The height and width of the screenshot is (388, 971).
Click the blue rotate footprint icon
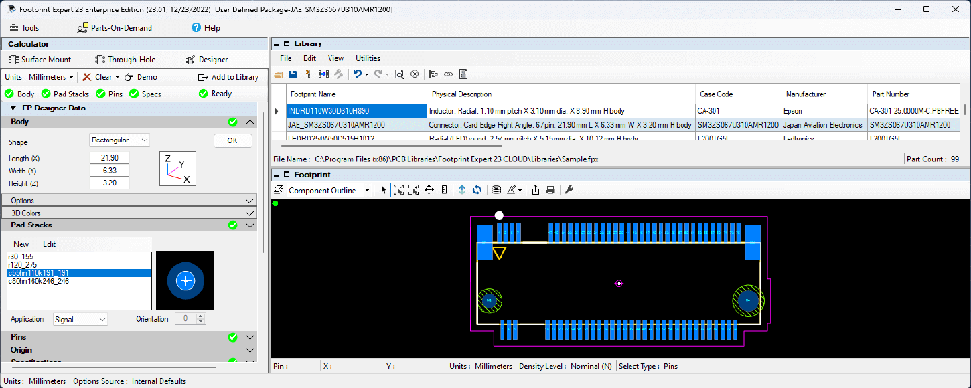click(477, 190)
